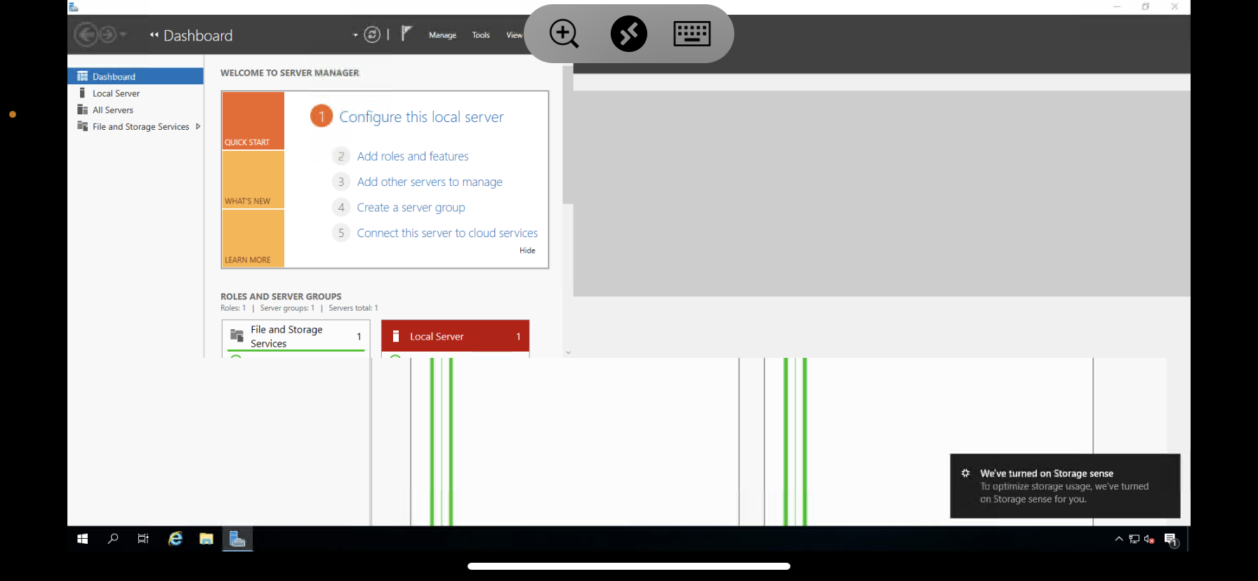Image resolution: width=1258 pixels, height=581 pixels.
Task: Open the dropdown arrow beside refresh
Action: point(355,35)
